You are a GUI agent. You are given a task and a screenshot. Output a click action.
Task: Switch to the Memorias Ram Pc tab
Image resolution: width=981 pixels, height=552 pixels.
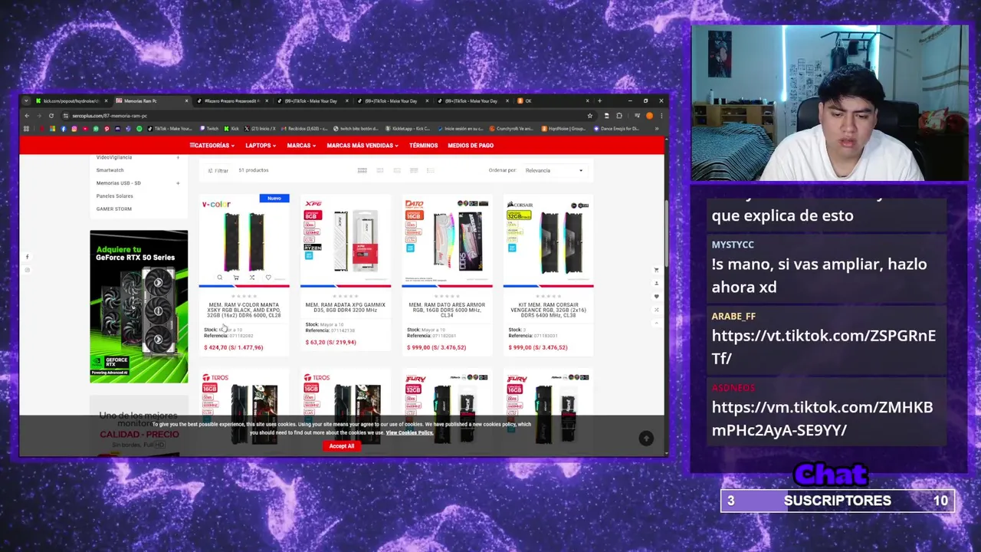click(151, 100)
